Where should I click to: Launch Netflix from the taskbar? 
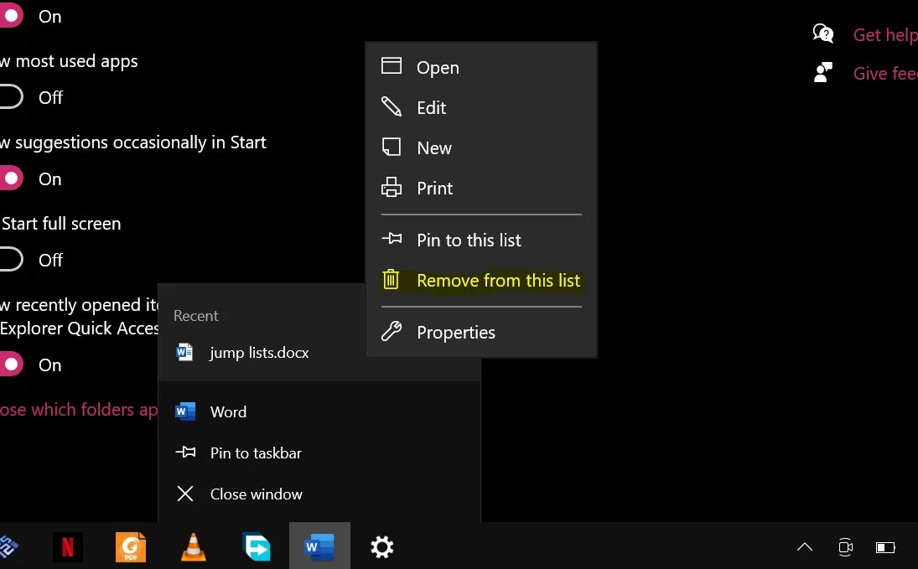[67, 546]
